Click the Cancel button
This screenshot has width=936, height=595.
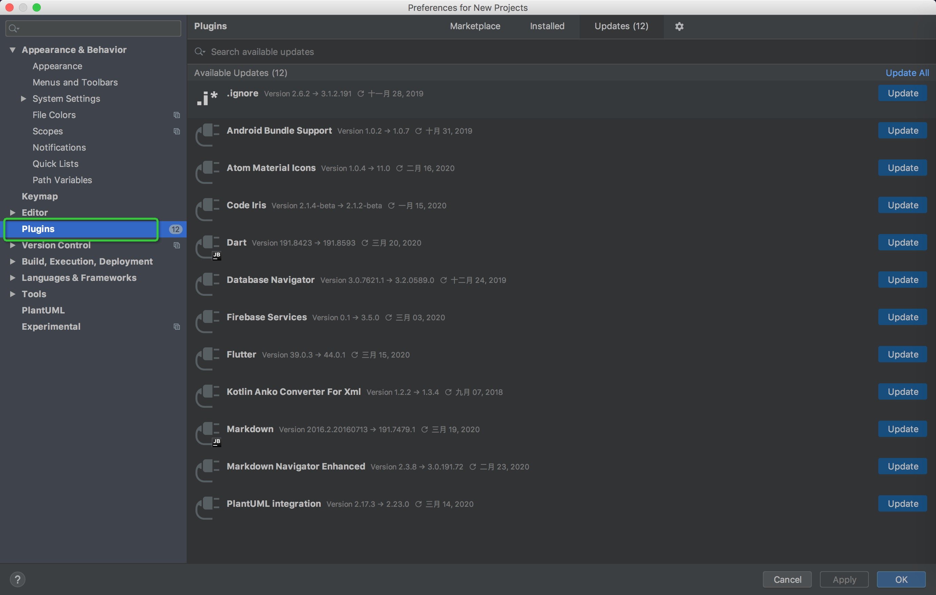[x=787, y=579]
